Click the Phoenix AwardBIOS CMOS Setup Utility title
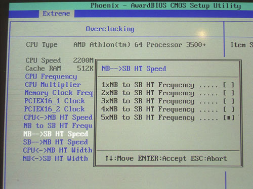Screen dimensions: 253x189 tap(165, 6)
